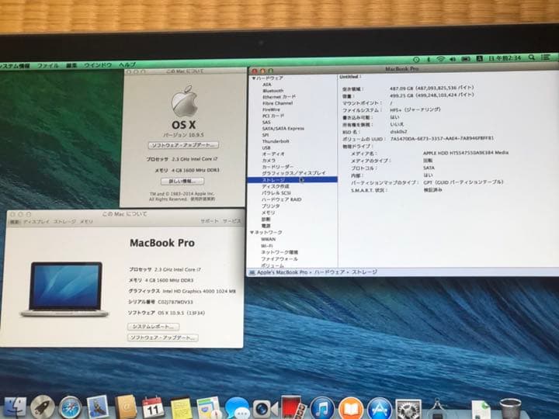Click battery status menu bar icon
Image resolution: width=559 pixels, height=419 pixels.
click(x=466, y=59)
